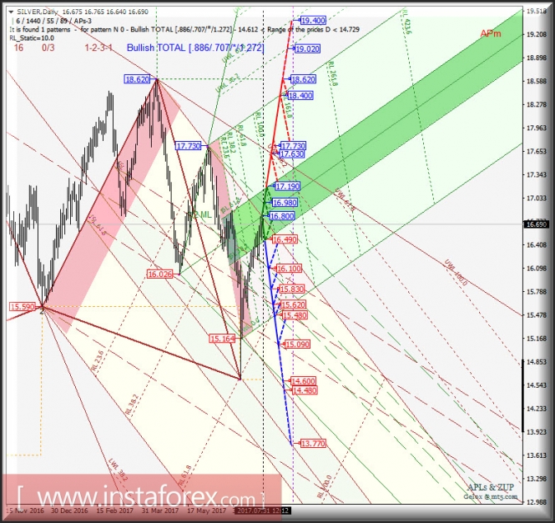This screenshot has height=523, width=555.
Task: Select the 16.026 swing low label
Action: coord(159,274)
